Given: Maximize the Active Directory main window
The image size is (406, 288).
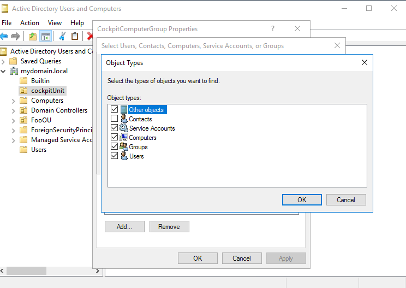Looking at the screenshot, I should 369,8.
